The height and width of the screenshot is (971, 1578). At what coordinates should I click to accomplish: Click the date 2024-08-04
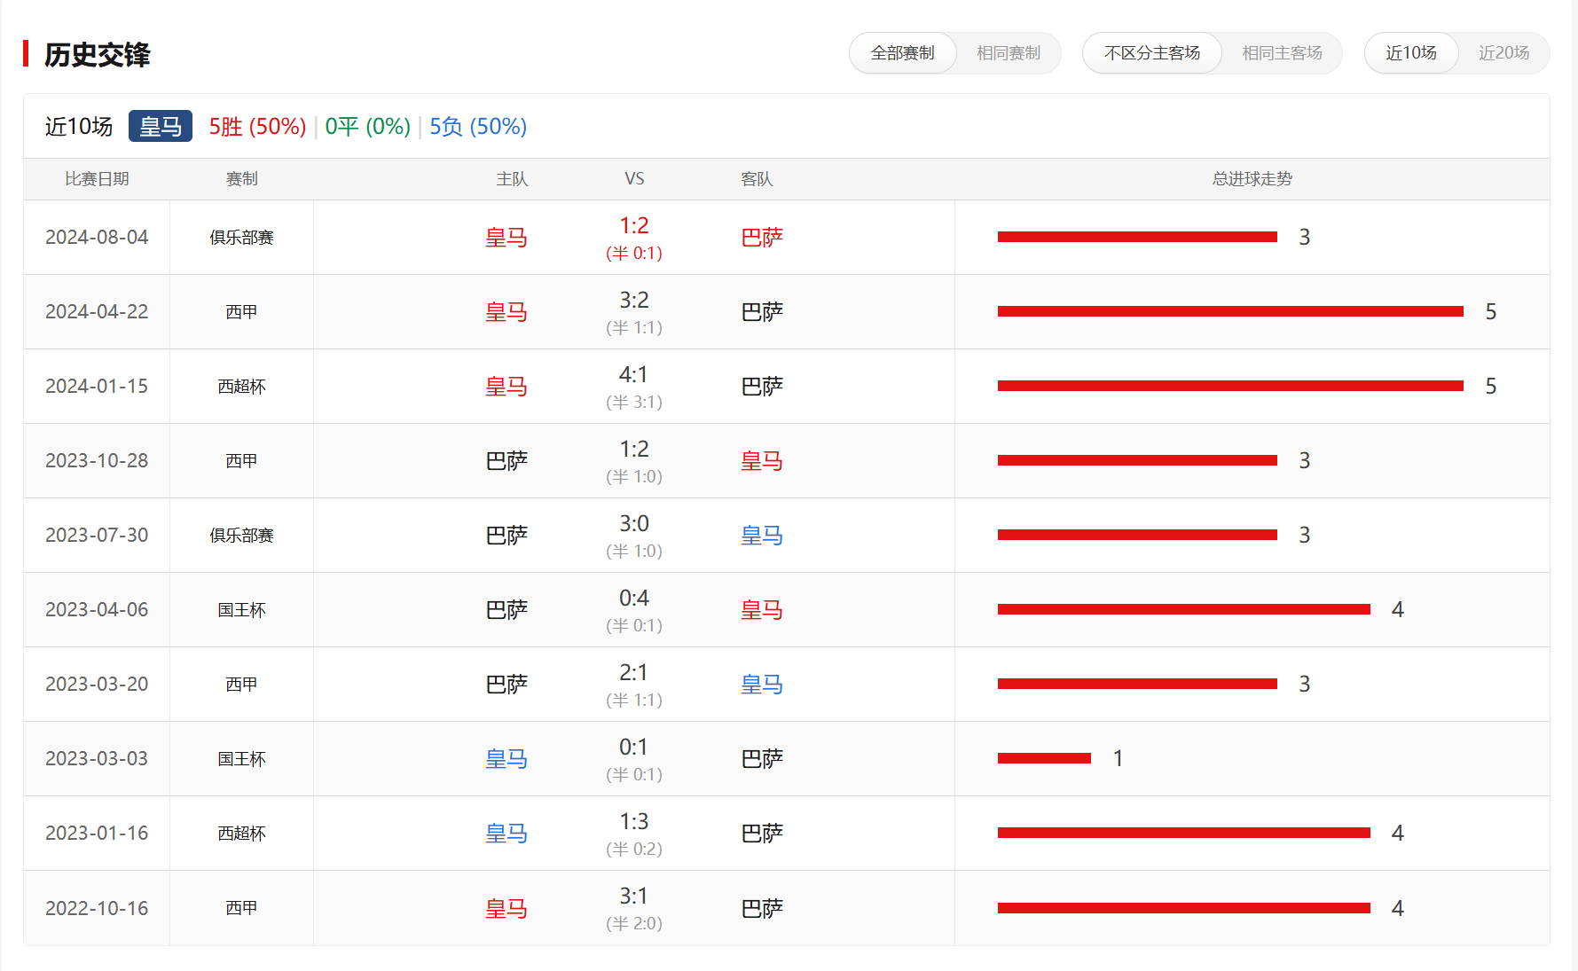click(97, 238)
